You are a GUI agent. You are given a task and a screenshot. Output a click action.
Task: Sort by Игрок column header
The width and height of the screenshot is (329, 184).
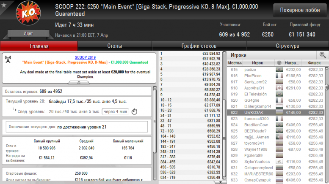click(257, 63)
